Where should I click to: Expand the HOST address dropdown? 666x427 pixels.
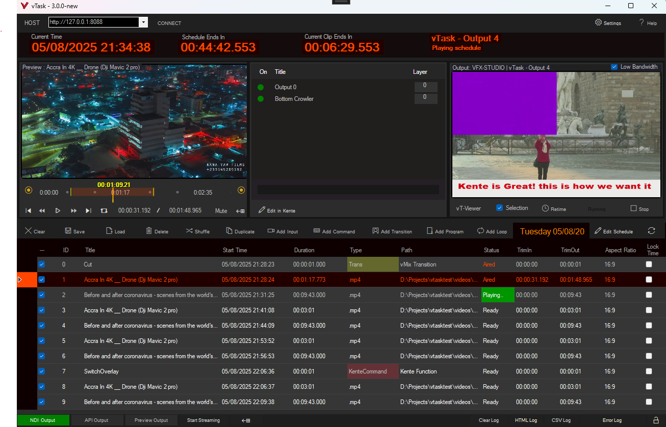pyautogui.click(x=143, y=22)
